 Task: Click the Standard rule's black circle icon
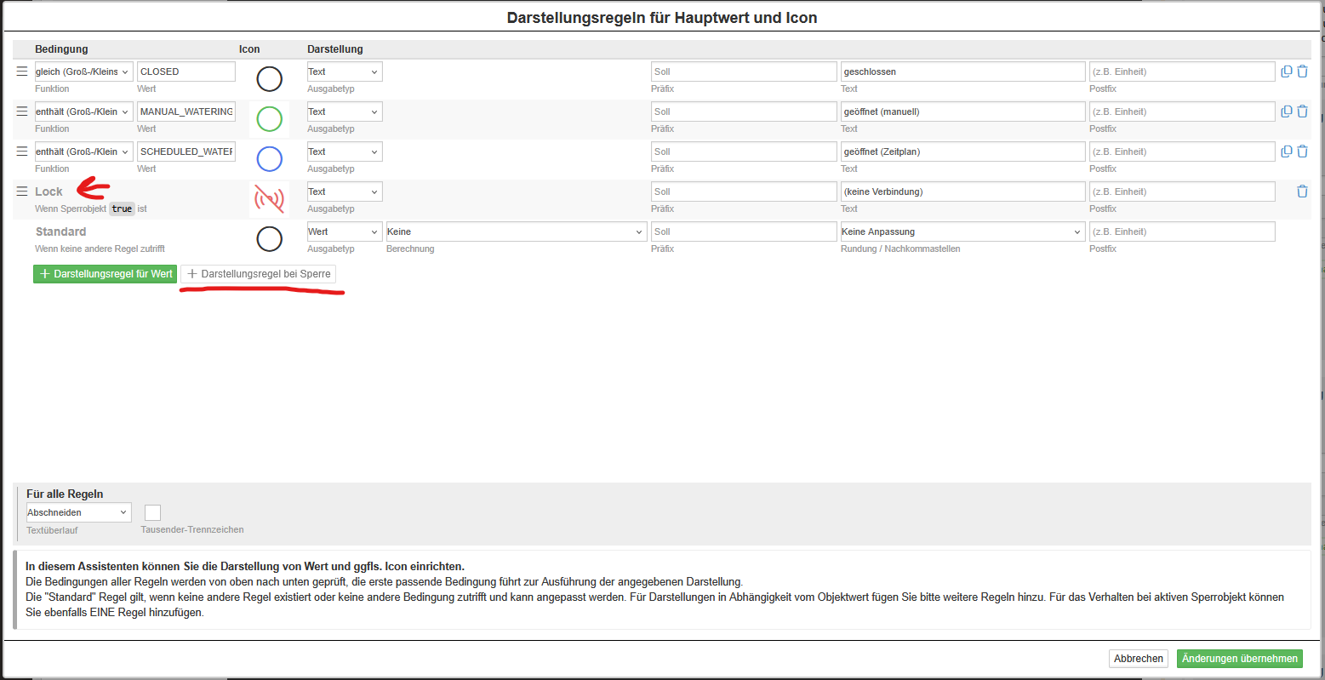coord(269,239)
